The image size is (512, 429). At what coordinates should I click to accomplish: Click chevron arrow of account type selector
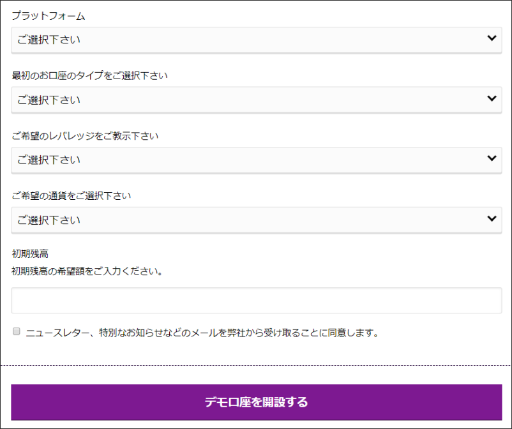click(x=492, y=98)
